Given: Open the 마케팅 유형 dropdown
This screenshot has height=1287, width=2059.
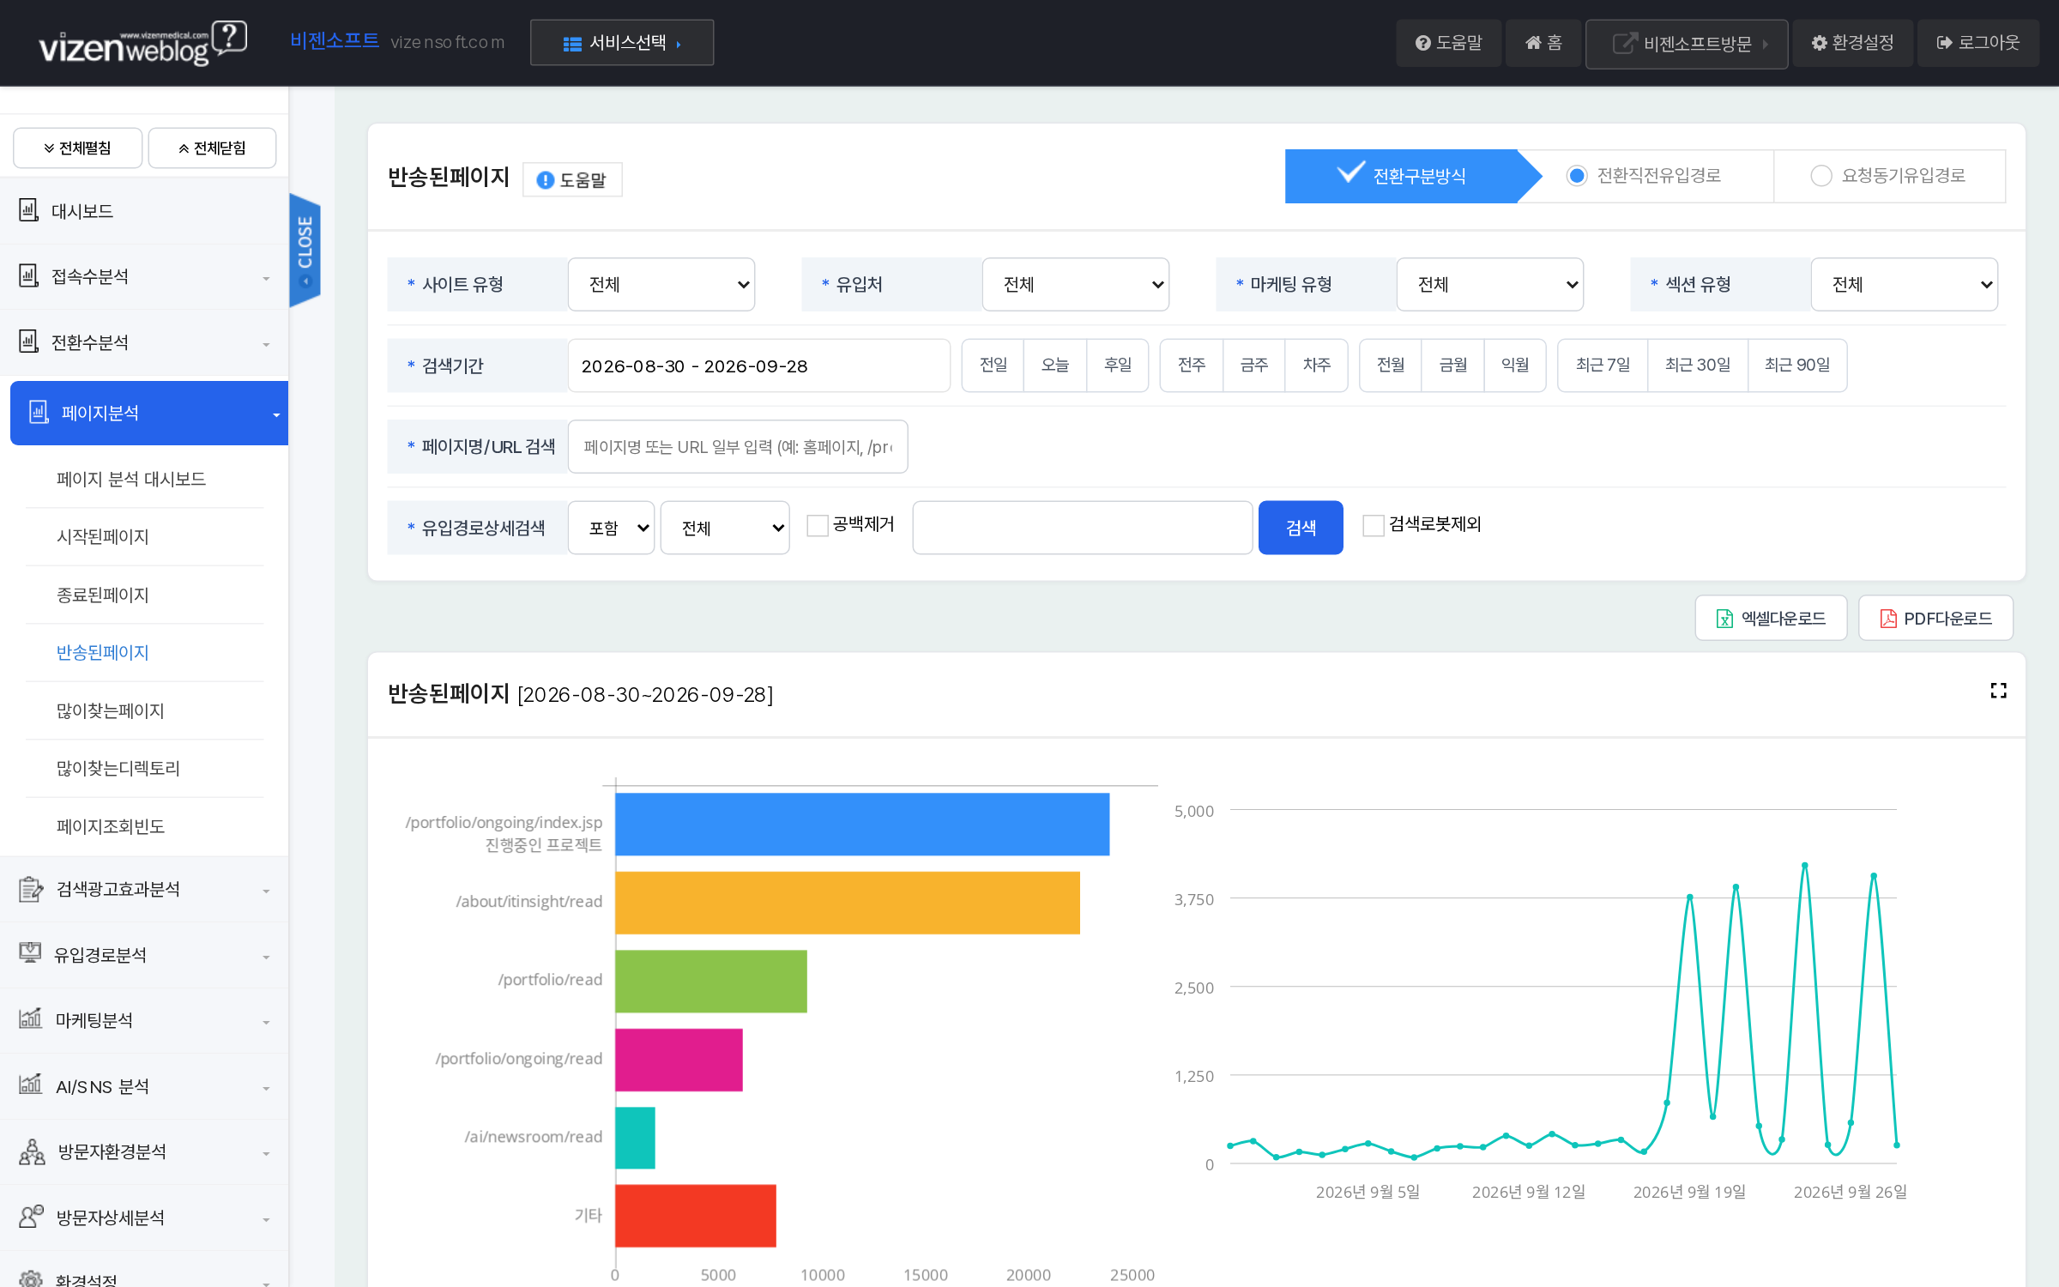Looking at the screenshot, I should click(x=1490, y=284).
